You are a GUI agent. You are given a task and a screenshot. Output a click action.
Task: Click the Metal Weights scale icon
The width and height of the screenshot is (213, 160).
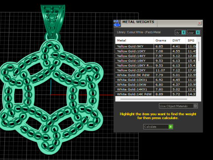pyautogui.click(x=117, y=24)
